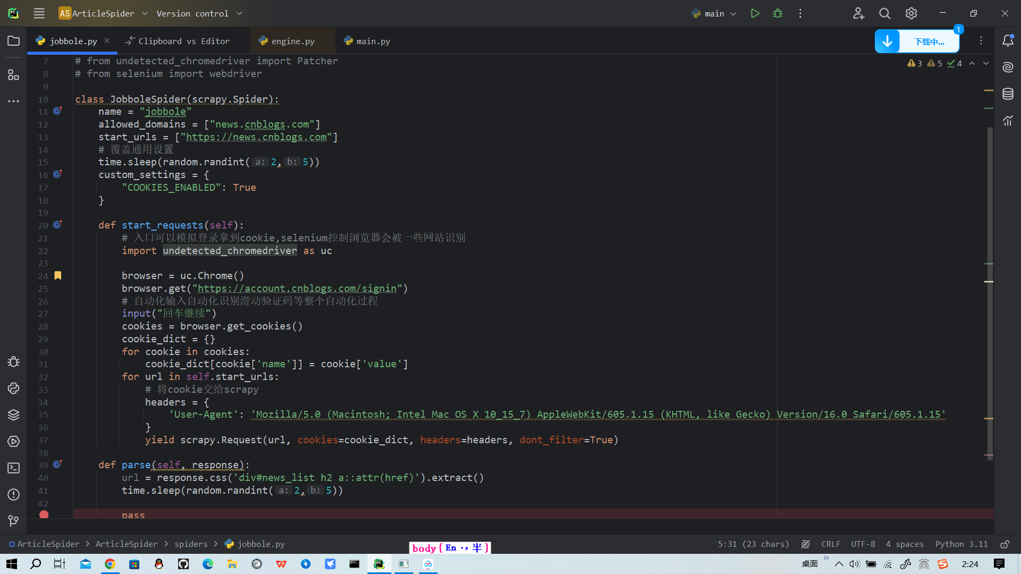The width and height of the screenshot is (1021, 574).
Task: Open editor tabs more options menu
Action: (x=981, y=41)
